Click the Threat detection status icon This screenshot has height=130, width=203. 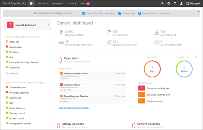[x=7, y=87]
